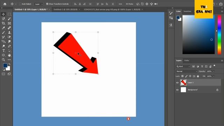Change the screen mode

click(9, 74)
